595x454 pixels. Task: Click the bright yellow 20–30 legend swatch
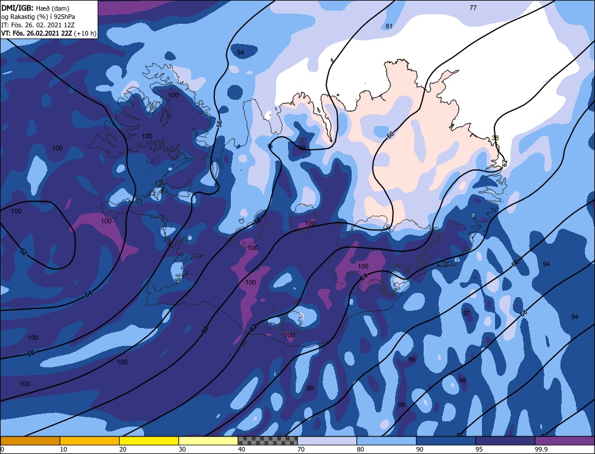click(x=149, y=441)
